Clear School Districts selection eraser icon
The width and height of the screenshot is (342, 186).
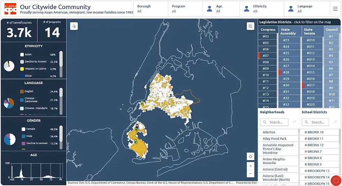[x=335, y=122]
